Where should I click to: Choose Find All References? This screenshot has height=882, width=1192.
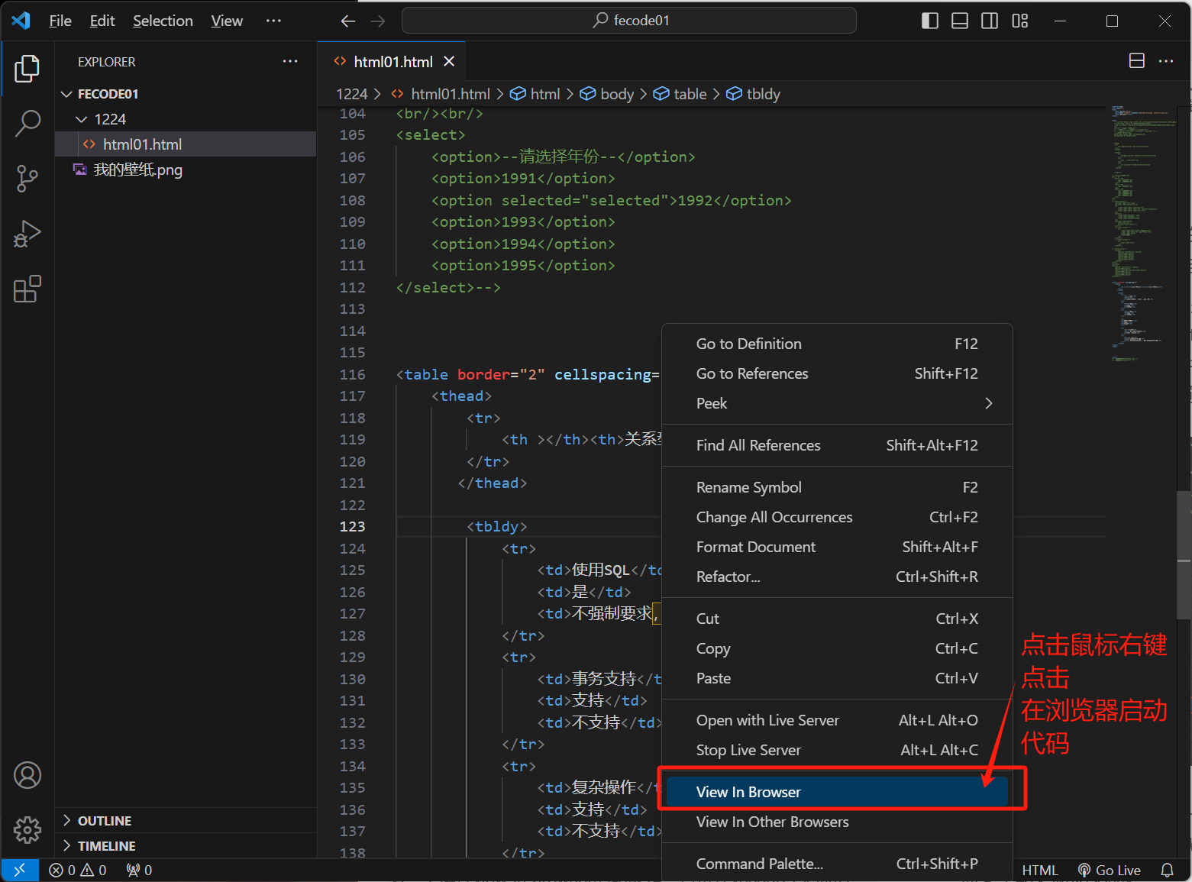point(837,445)
